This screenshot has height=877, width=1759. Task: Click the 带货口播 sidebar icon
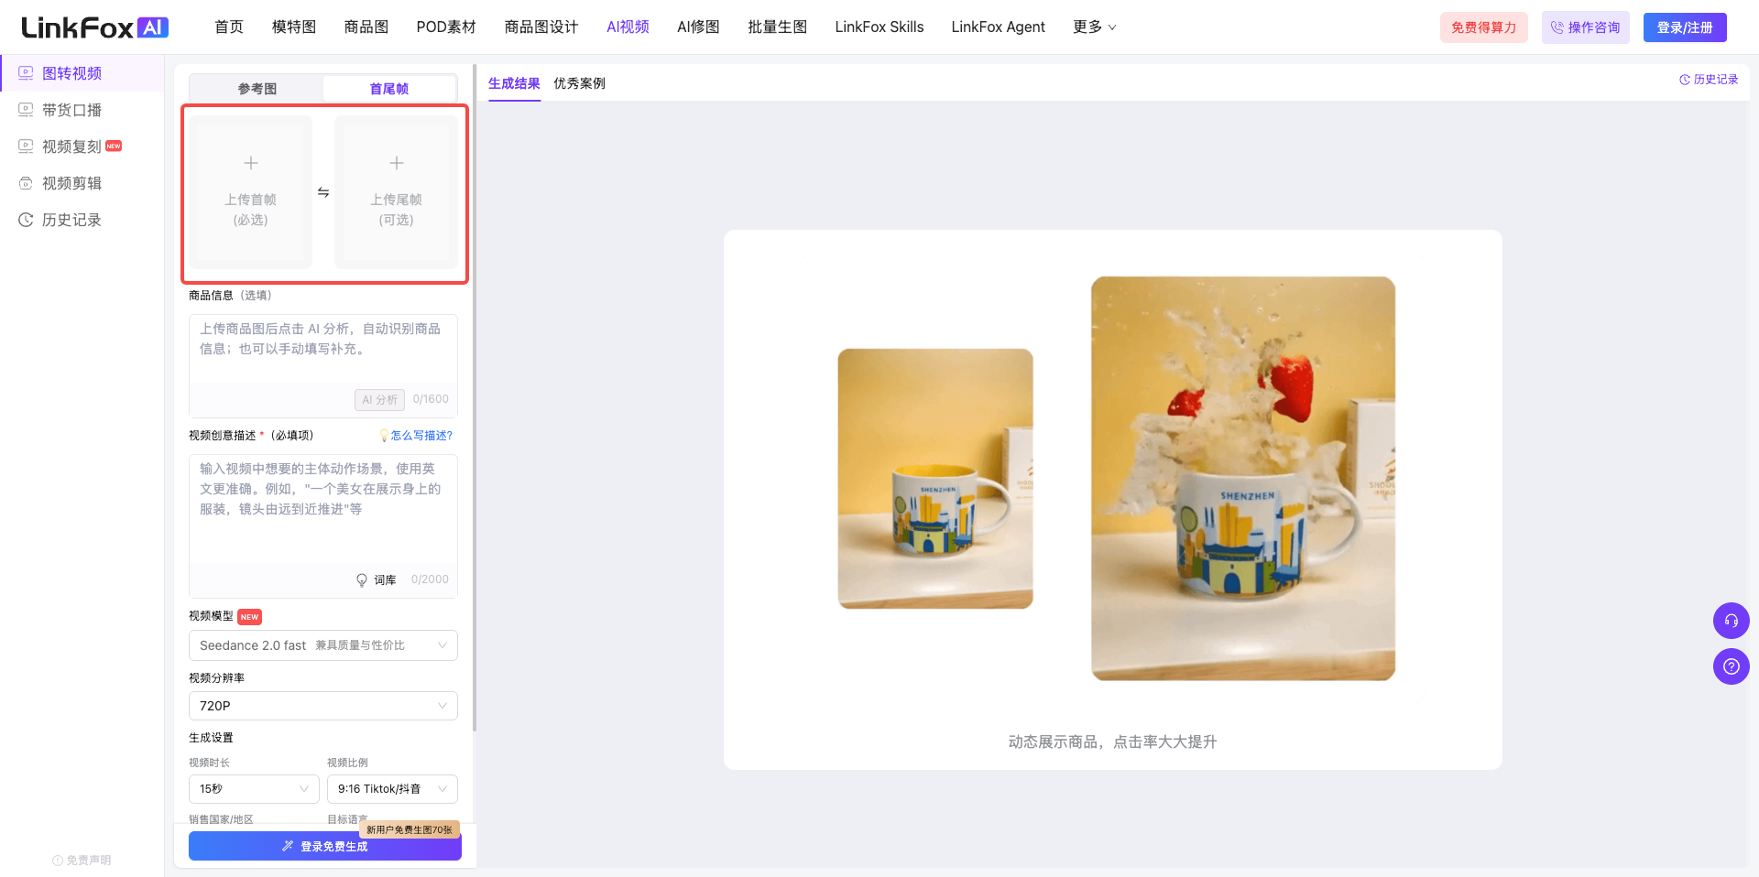[26, 110]
